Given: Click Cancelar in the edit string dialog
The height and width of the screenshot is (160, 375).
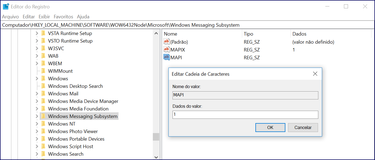Looking at the screenshot, I should point(303,128).
